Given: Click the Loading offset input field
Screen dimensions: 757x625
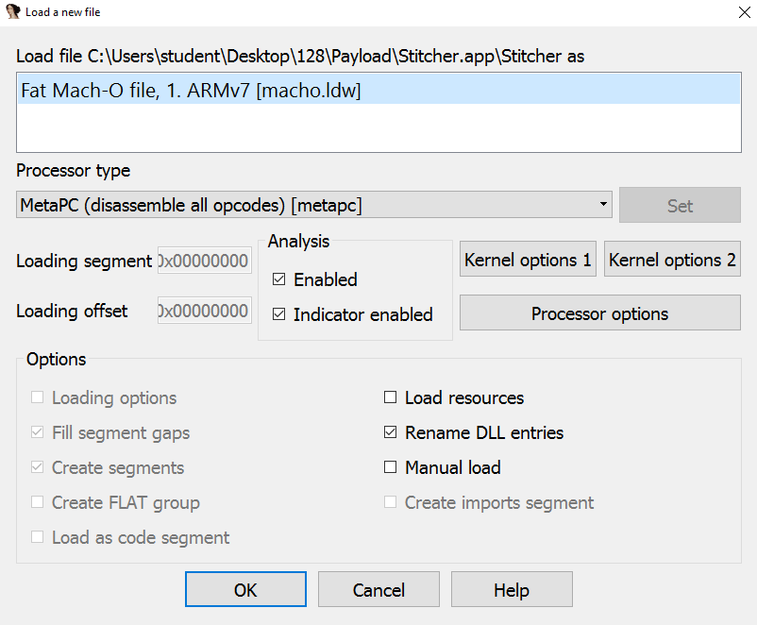Looking at the screenshot, I should [204, 311].
